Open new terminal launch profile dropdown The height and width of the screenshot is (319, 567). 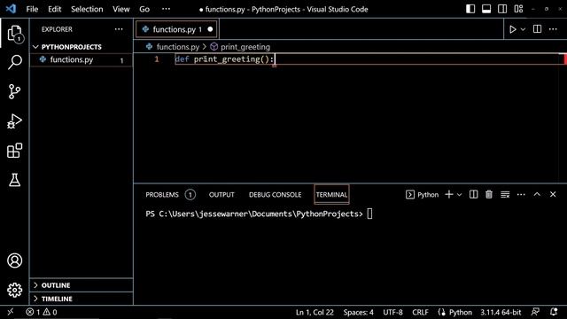coord(459,195)
